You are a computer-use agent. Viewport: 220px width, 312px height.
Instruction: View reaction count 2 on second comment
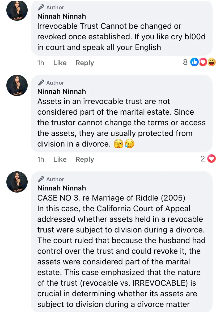(x=203, y=159)
